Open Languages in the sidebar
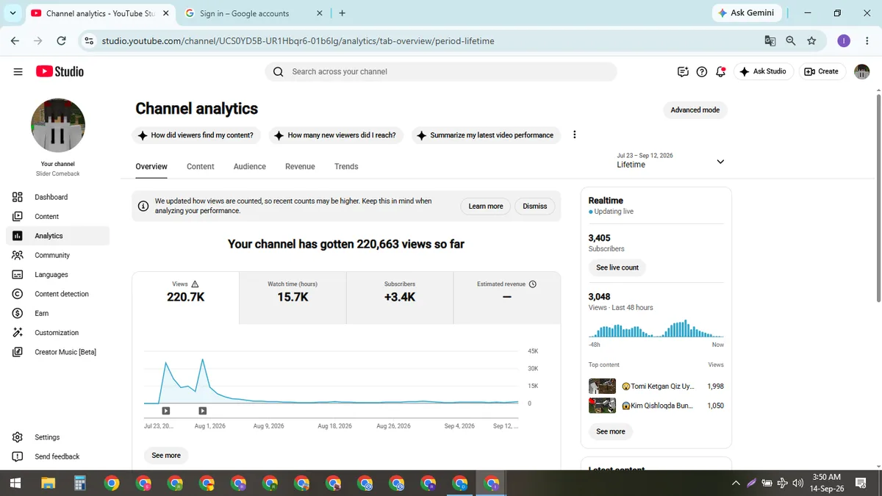882x496 pixels. [58, 275]
